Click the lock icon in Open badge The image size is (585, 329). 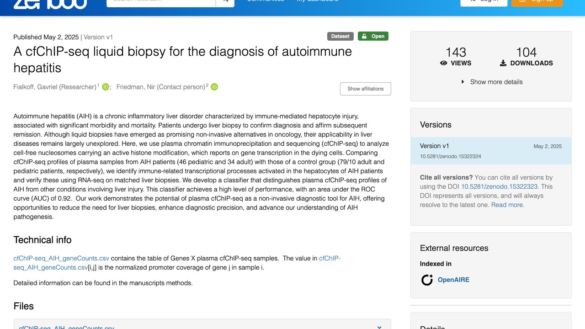365,36
